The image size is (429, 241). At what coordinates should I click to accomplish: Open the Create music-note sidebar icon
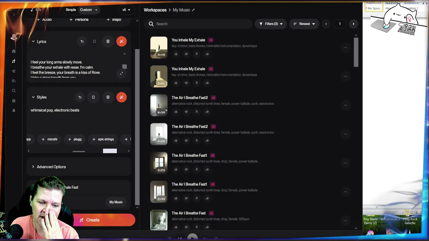click(x=14, y=61)
